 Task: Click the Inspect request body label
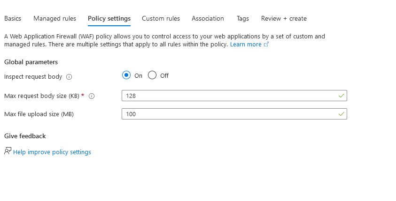coord(33,76)
